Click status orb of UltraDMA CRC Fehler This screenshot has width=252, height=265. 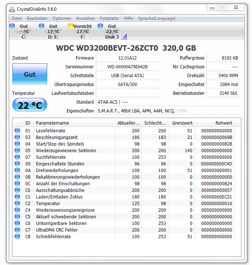(x=17, y=230)
